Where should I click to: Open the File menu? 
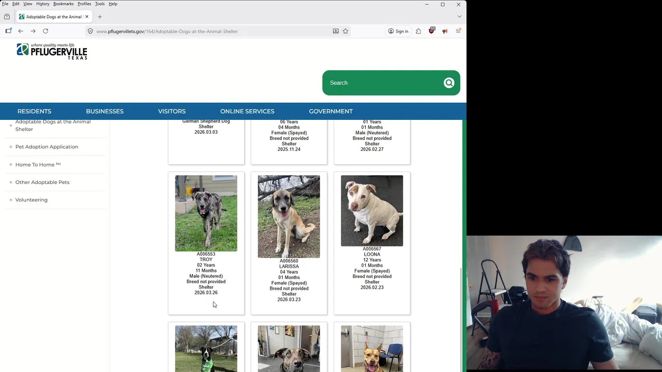[x=5, y=4]
